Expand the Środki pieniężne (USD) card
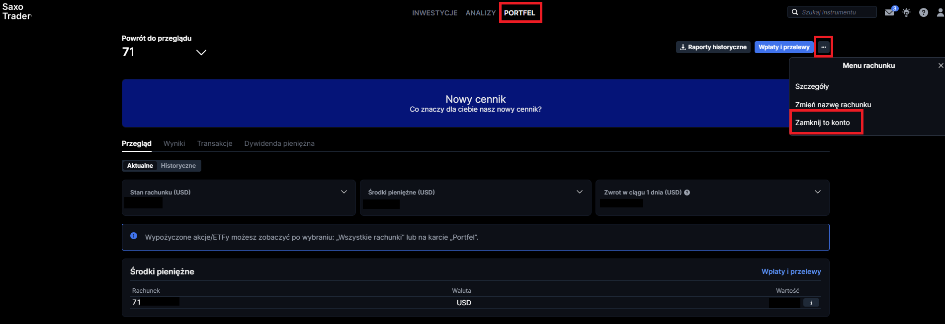The width and height of the screenshot is (945, 324). 579,192
